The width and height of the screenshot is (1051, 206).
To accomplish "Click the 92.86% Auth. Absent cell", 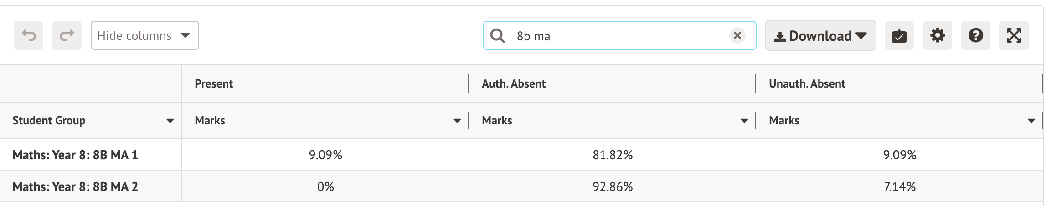I will (x=613, y=187).
